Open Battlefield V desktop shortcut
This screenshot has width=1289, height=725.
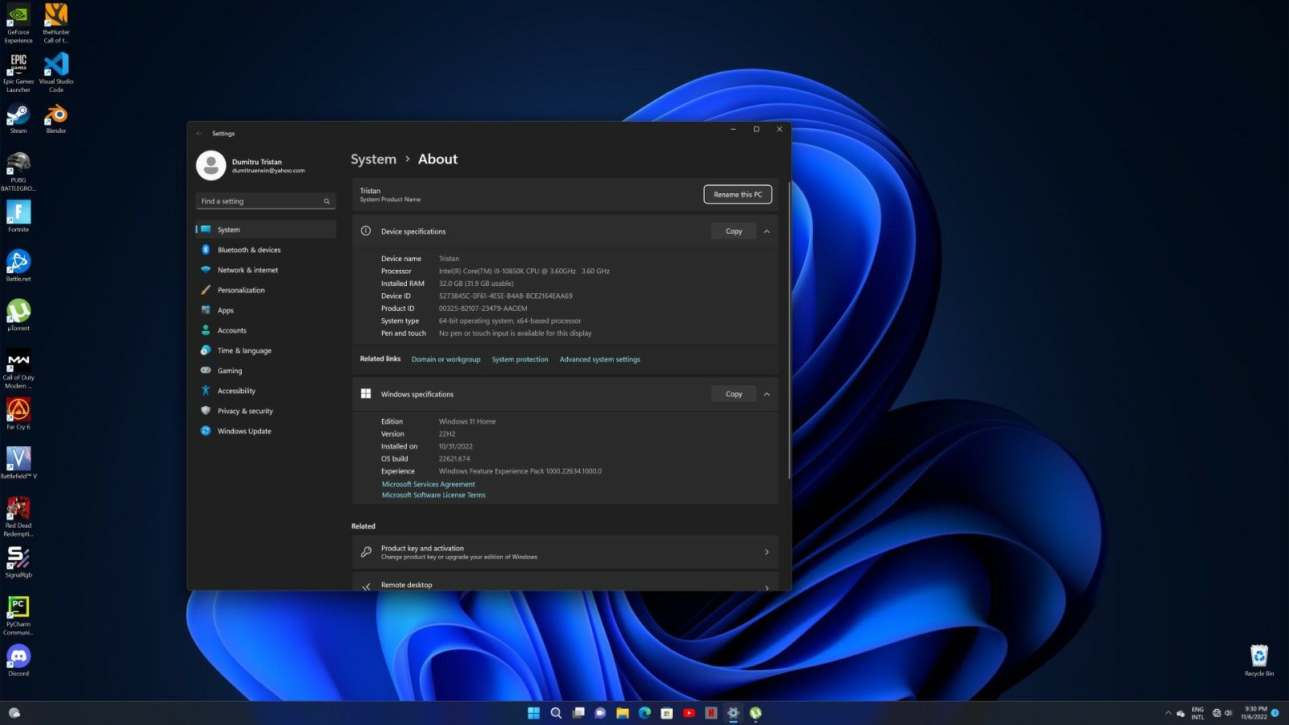click(19, 463)
